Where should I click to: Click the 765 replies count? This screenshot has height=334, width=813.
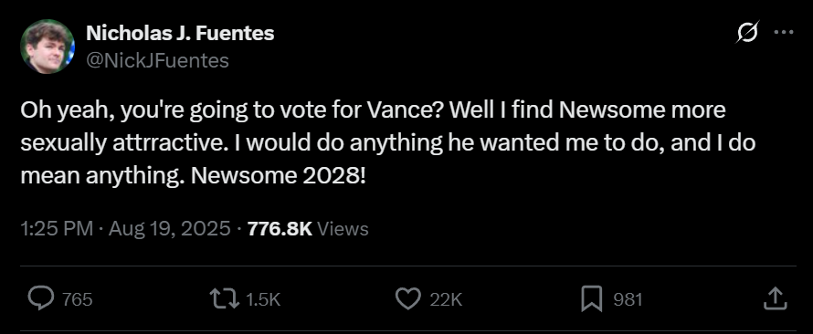coord(78,299)
